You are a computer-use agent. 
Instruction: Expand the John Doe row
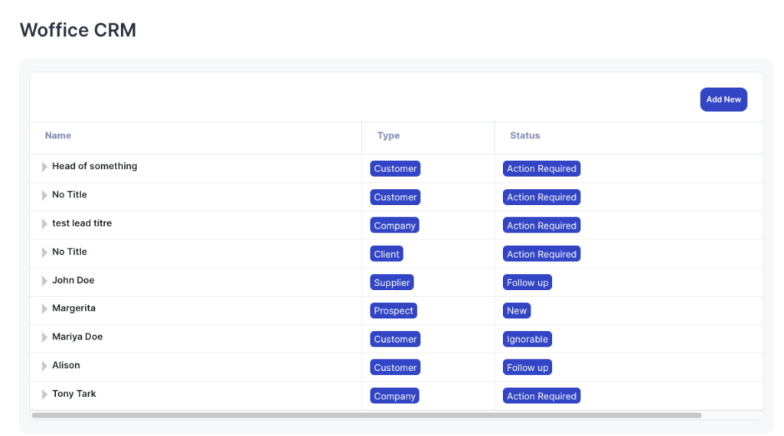tap(44, 281)
